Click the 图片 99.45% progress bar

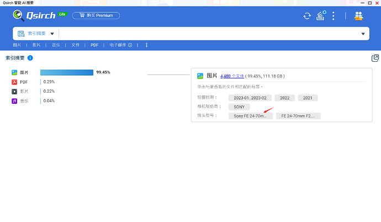click(x=67, y=72)
